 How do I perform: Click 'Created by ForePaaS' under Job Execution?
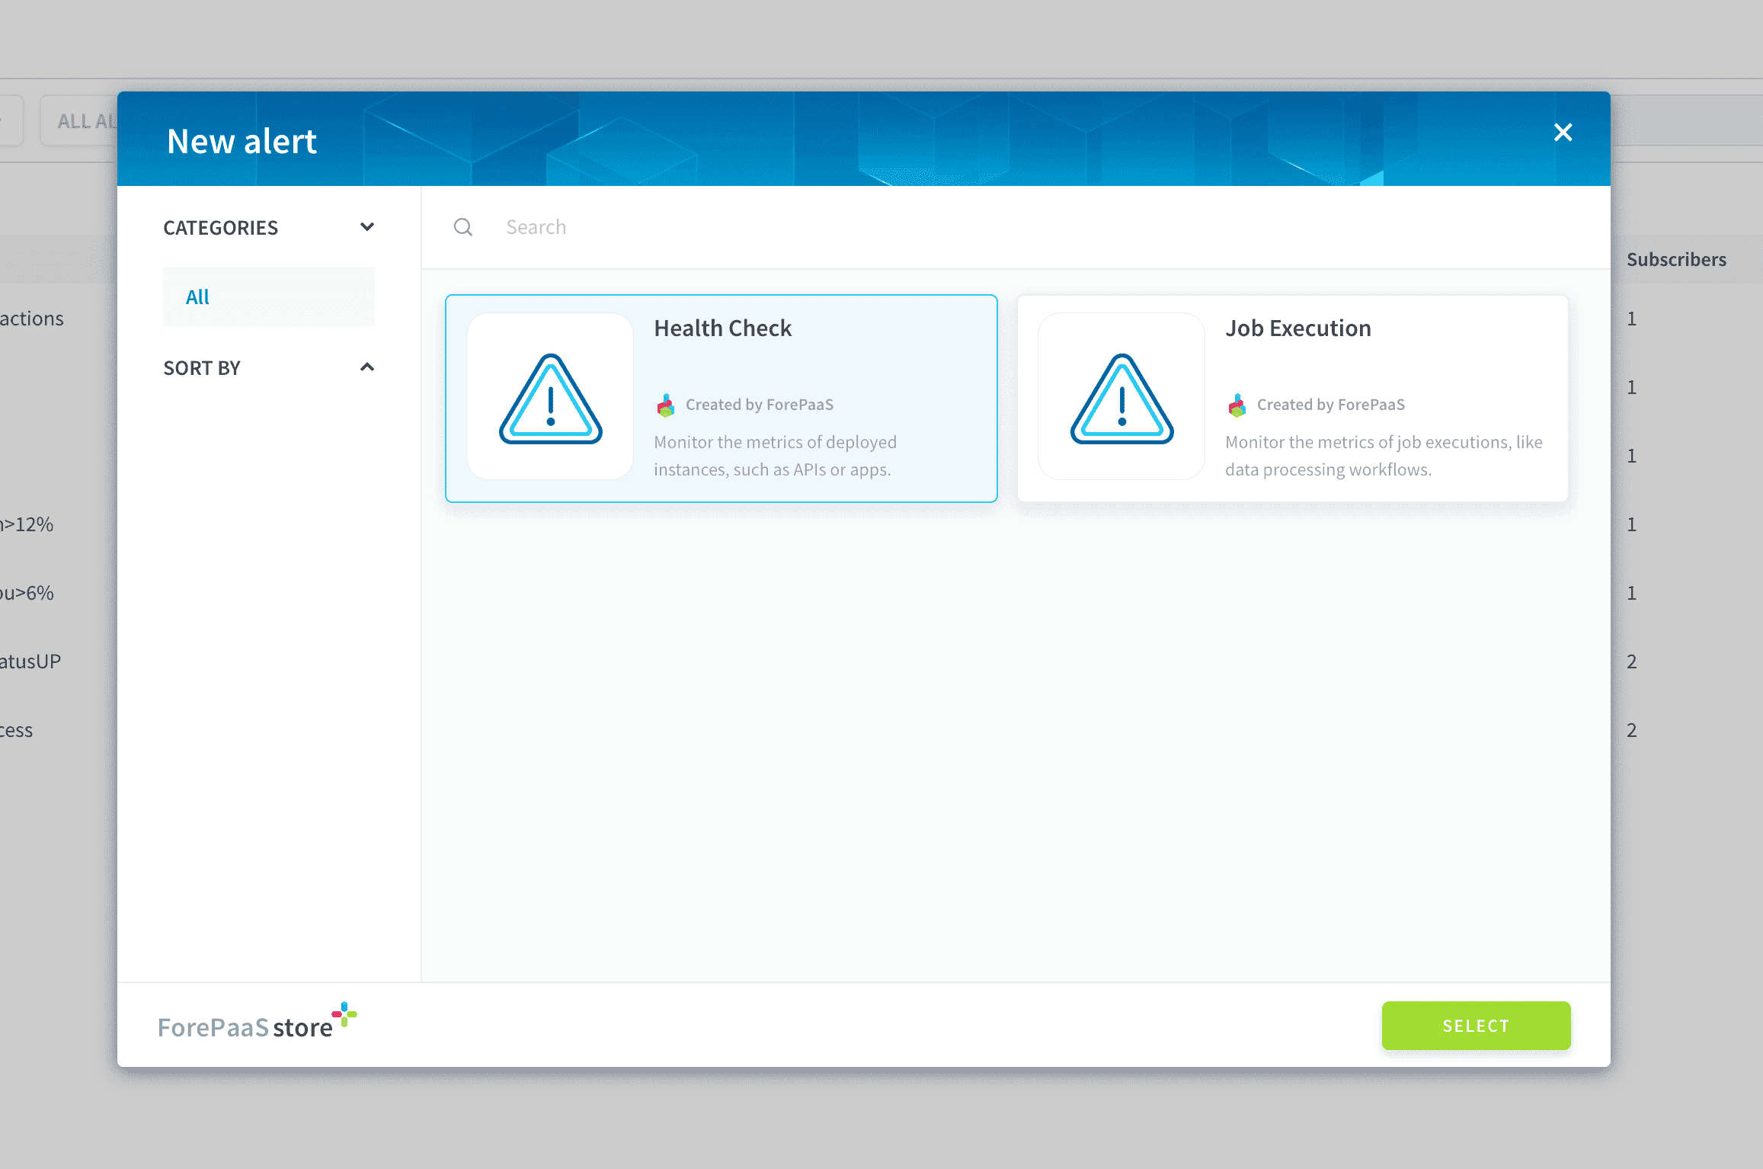tap(1331, 405)
